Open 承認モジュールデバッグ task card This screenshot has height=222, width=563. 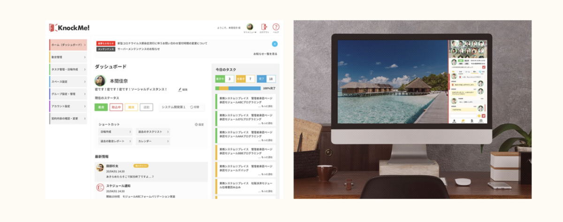pyautogui.click(x=245, y=169)
